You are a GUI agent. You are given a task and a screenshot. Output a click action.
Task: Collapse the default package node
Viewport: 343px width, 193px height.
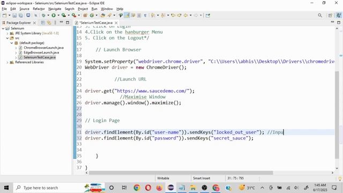point(12,43)
